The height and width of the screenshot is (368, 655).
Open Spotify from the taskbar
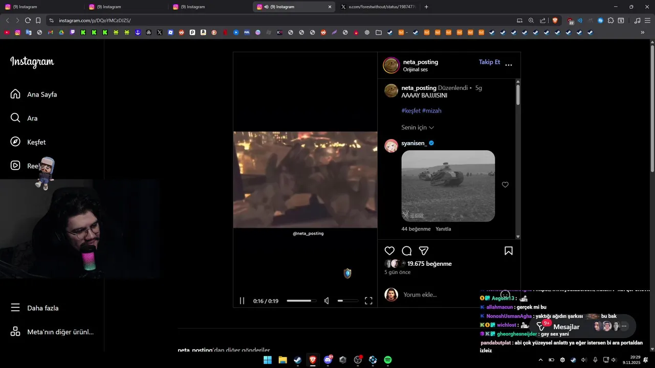coord(388,360)
